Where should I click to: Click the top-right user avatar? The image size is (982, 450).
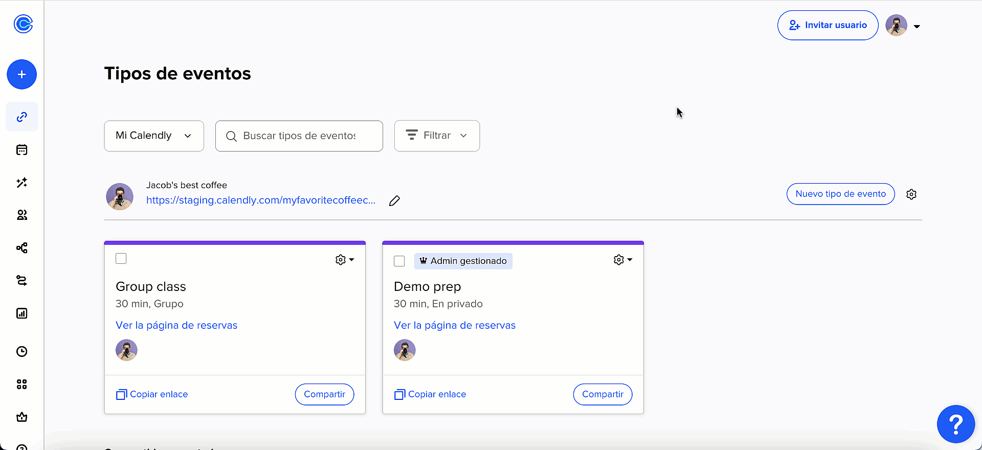(x=897, y=25)
